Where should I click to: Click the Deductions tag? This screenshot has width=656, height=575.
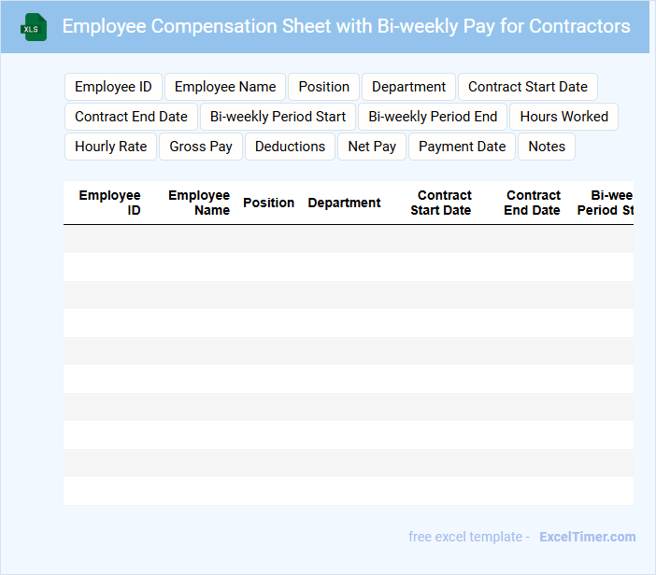(290, 147)
